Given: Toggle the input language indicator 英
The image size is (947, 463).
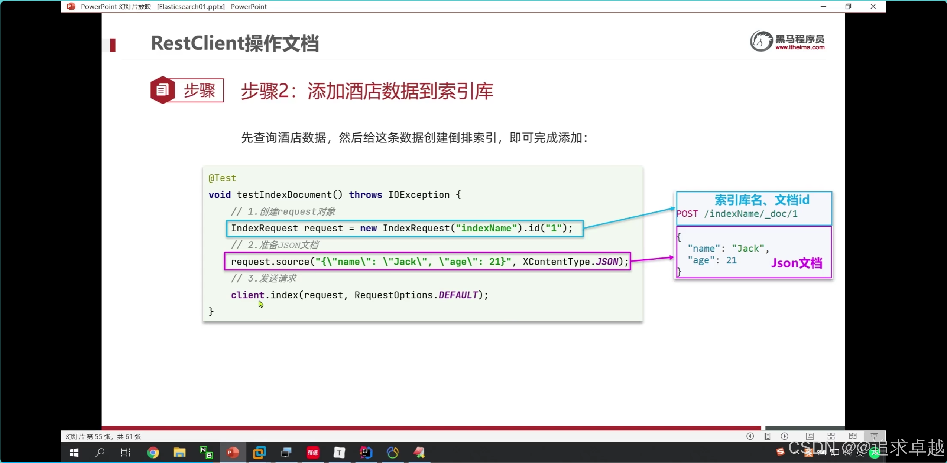Looking at the screenshot, I should pos(860,453).
